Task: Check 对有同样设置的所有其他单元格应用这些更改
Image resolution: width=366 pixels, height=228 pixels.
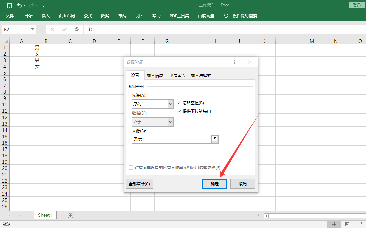Action: tap(131, 167)
